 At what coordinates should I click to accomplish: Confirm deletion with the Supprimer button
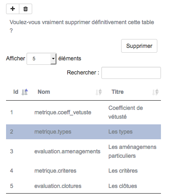139,46
